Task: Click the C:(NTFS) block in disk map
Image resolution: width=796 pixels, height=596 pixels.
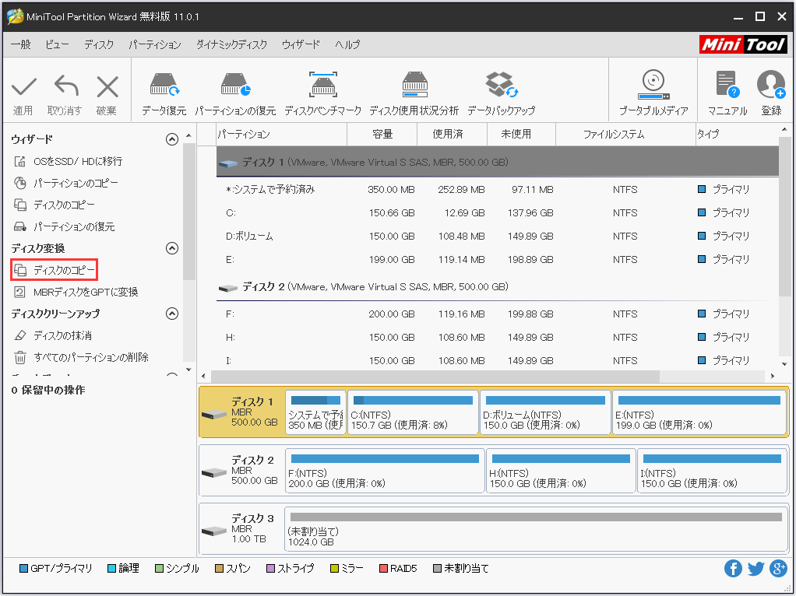Action: pyautogui.click(x=413, y=412)
